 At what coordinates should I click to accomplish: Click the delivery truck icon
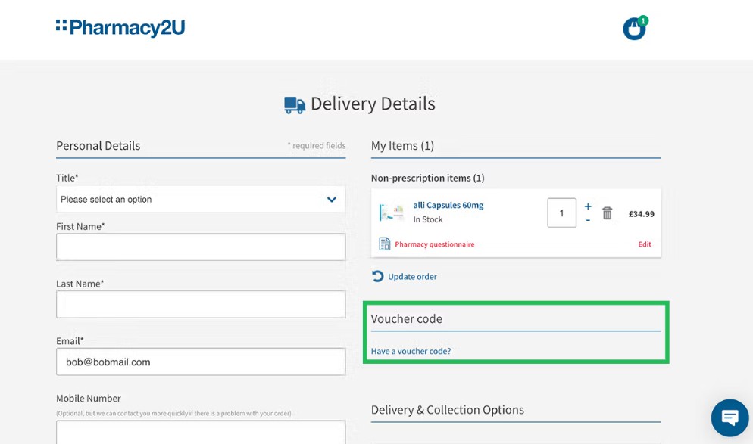click(x=294, y=104)
